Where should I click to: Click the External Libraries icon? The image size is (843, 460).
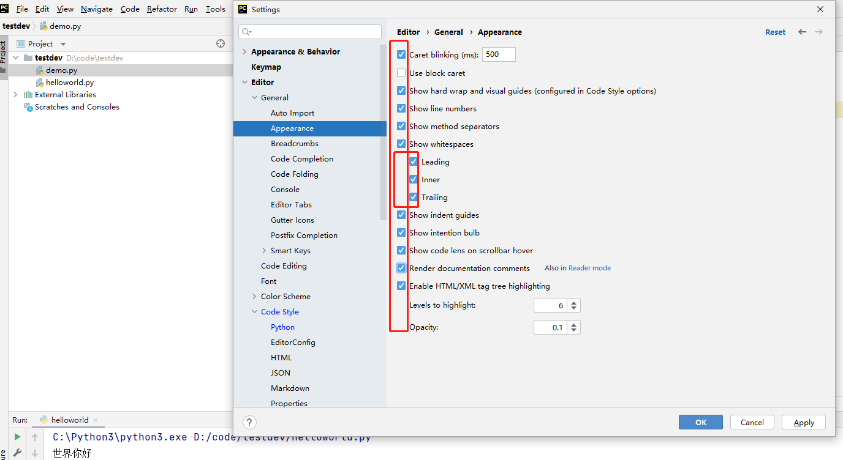coord(28,95)
